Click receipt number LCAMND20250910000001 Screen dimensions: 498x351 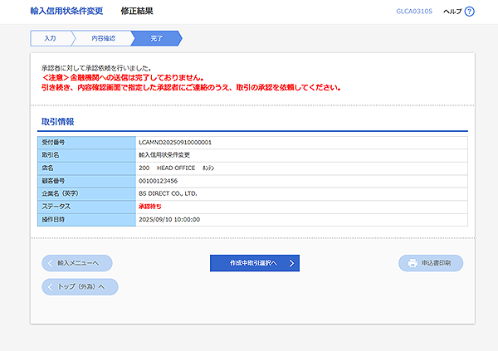175,142
